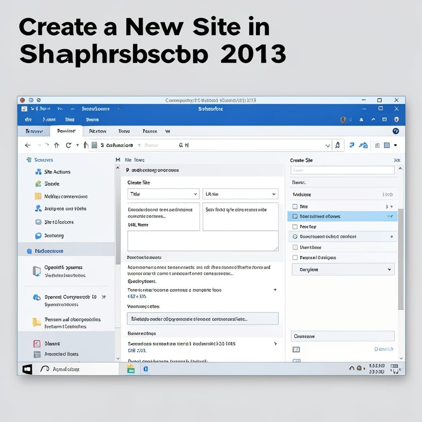The image size is (422, 422).
Task: Click the user avatar in blue ribbon
Action: coord(343,120)
